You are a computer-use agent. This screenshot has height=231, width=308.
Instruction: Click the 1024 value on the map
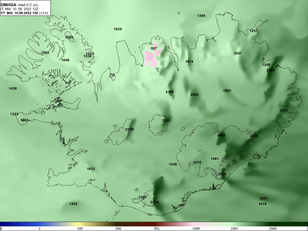(118, 29)
